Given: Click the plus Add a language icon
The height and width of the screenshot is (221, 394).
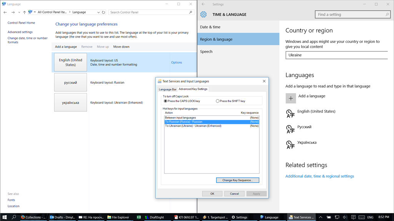Looking at the screenshot, I should click(291, 98).
